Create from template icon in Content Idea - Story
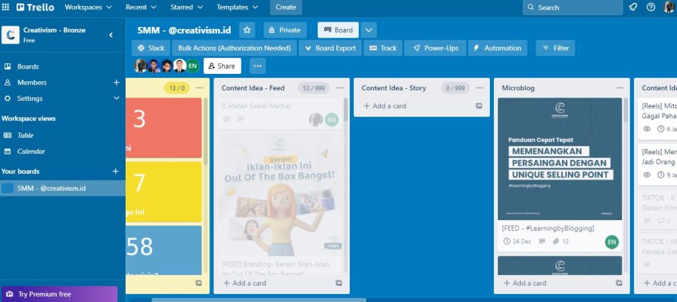This screenshot has width=677, height=302. pos(479,106)
